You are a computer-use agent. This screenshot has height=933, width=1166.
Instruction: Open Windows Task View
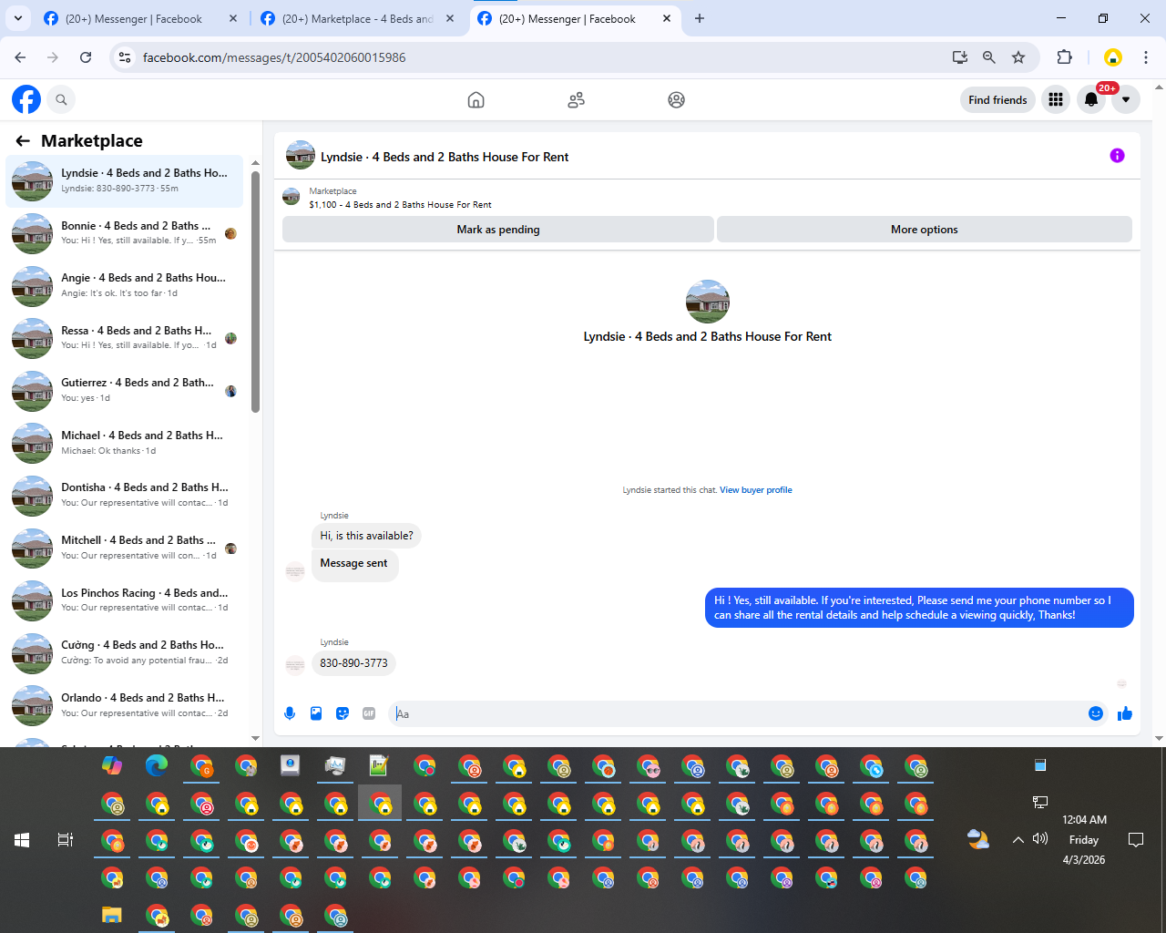pos(66,840)
